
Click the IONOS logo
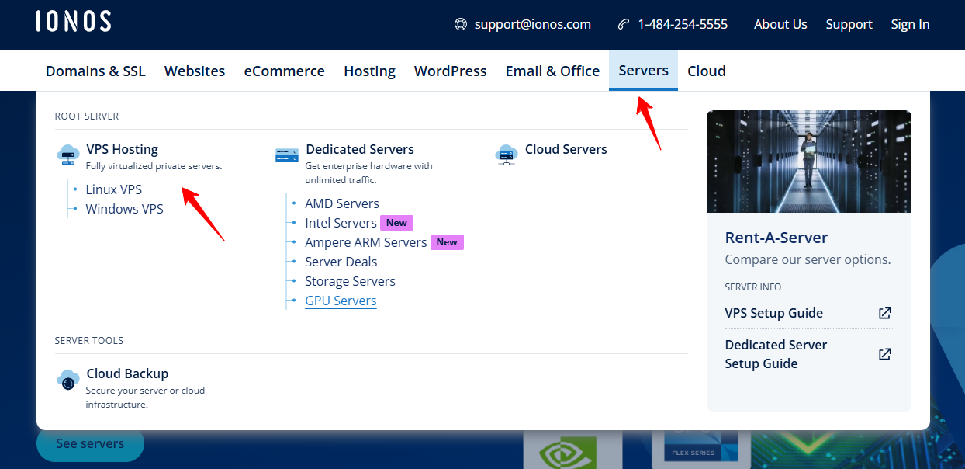click(74, 22)
